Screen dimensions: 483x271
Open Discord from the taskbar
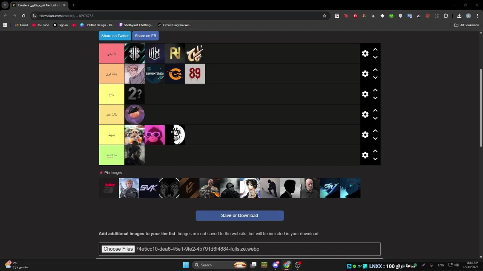pos(276,265)
